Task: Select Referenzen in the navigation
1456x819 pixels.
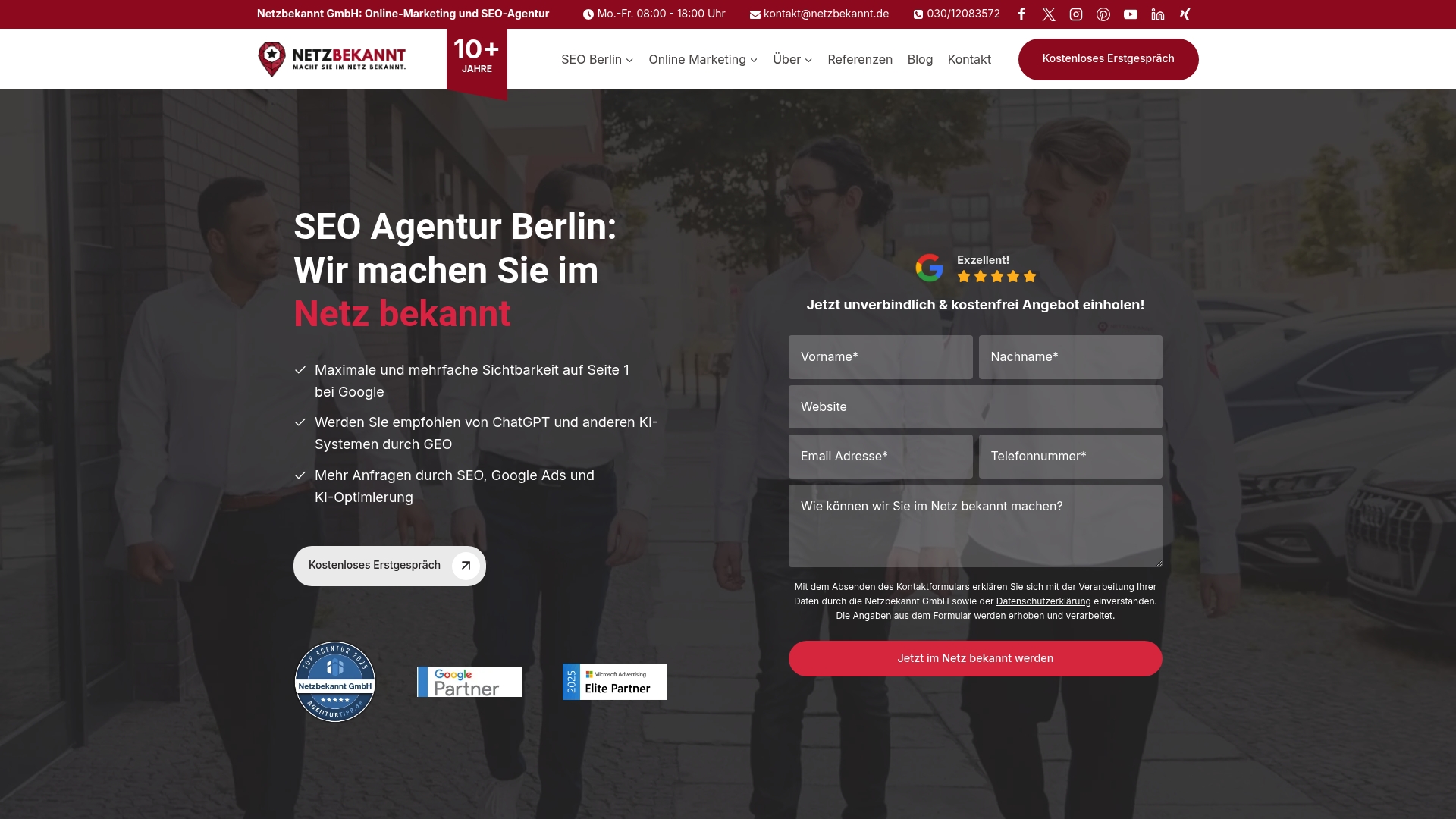Action: tap(860, 59)
